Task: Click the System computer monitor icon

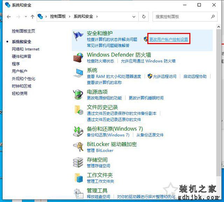Action: point(78,73)
